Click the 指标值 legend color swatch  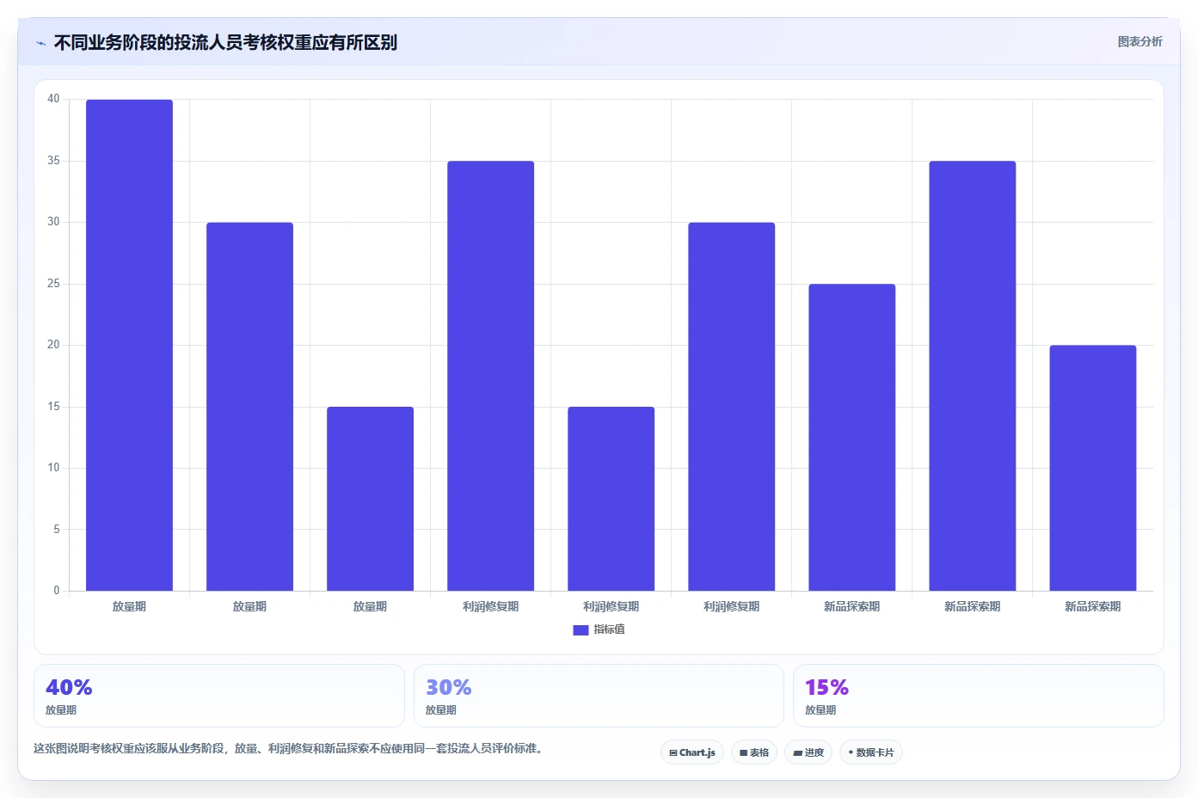pos(581,630)
